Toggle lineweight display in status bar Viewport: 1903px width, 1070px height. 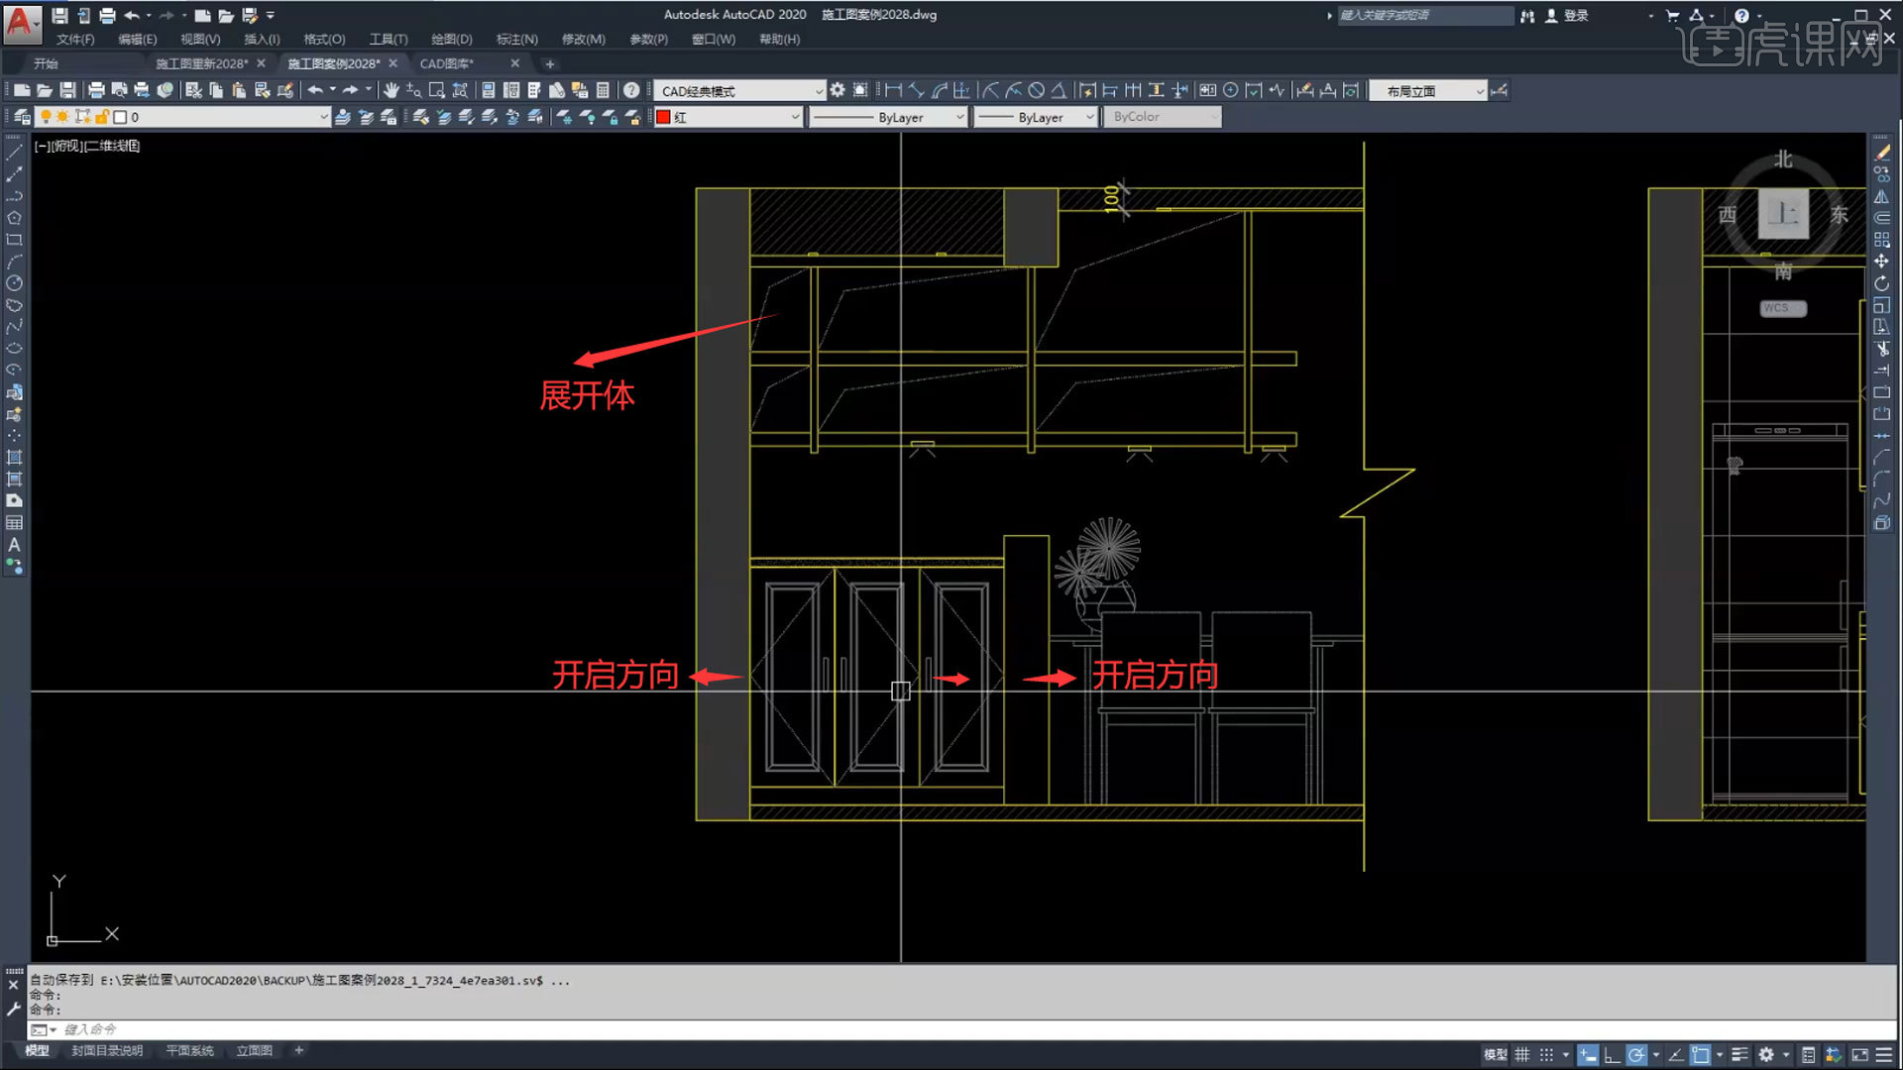(1739, 1055)
